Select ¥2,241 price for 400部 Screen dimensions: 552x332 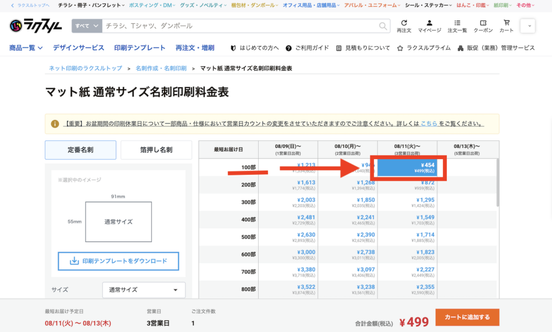348,220
